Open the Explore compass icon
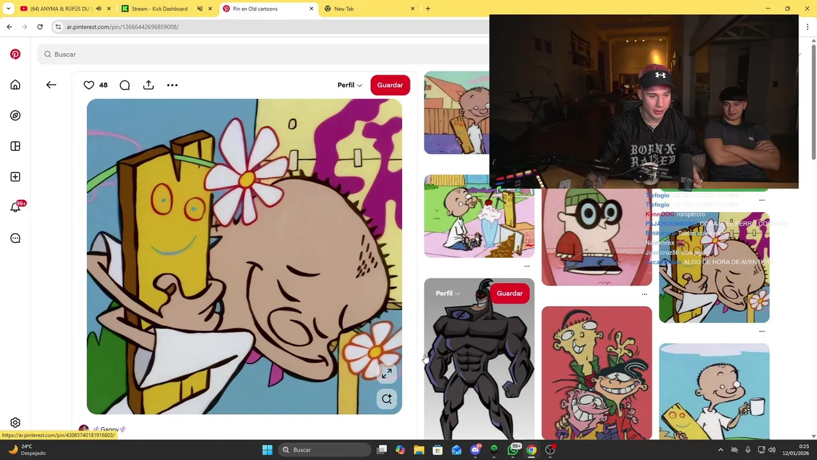The width and height of the screenshot is (817, 460). click(x=15, y=116)
